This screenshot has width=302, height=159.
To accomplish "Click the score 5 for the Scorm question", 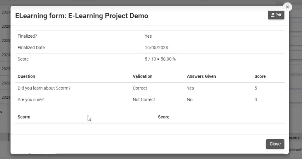I will pos(256,88).
